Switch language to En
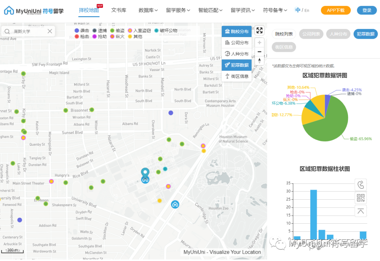The width and height of the screenshot is (380, 261). [307, 11]
